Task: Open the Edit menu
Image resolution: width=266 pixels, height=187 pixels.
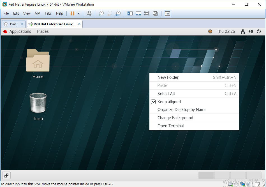Action: pyautogui.click(x=16, y=13)
